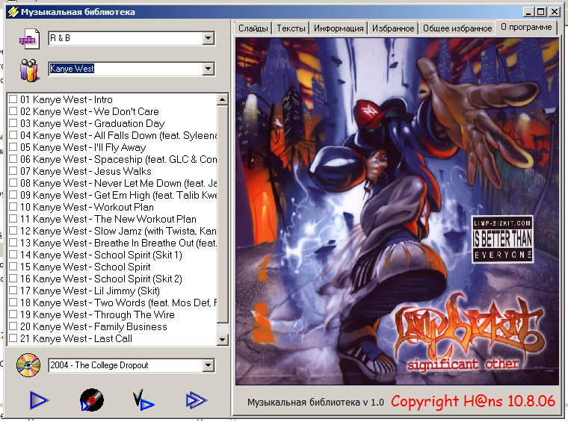
Task: Click the red Copyright H@ns 10.8.06 text
Action: point(473,401)
